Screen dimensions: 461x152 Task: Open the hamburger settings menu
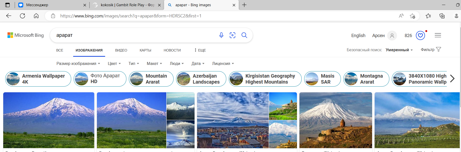[x=438, y=35]
